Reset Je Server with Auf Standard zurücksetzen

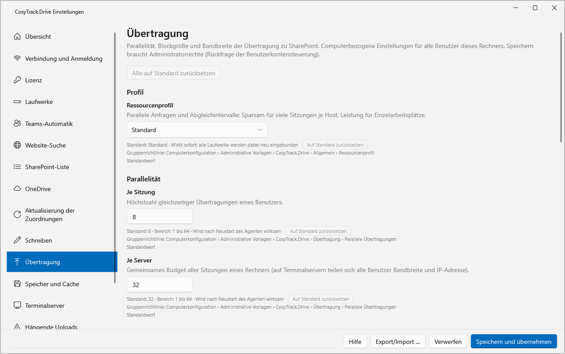(x=321, y=299)
